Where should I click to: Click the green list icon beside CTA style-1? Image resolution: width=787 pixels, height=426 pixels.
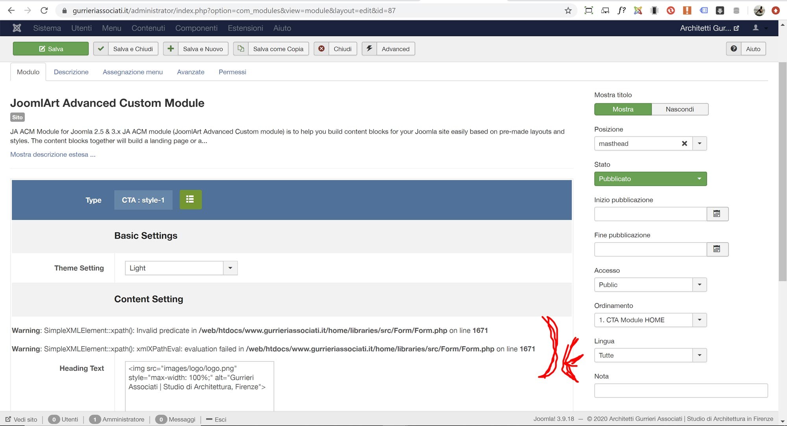[x=190, y=200]
